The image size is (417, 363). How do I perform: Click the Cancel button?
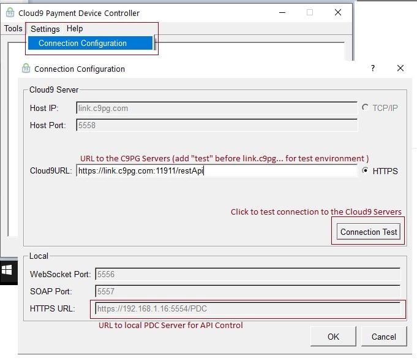[x=384, y=337]
